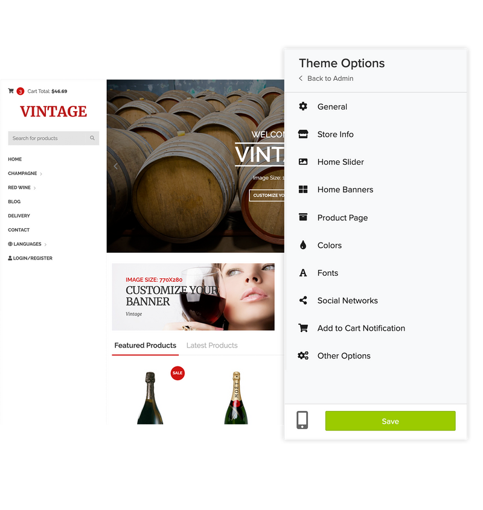Expand the Champagne menu chevron
Viewport: 483px width, 510px height.
(41, 174)
